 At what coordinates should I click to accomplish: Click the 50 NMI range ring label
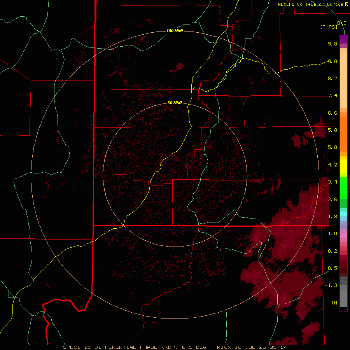pos(175,103)
